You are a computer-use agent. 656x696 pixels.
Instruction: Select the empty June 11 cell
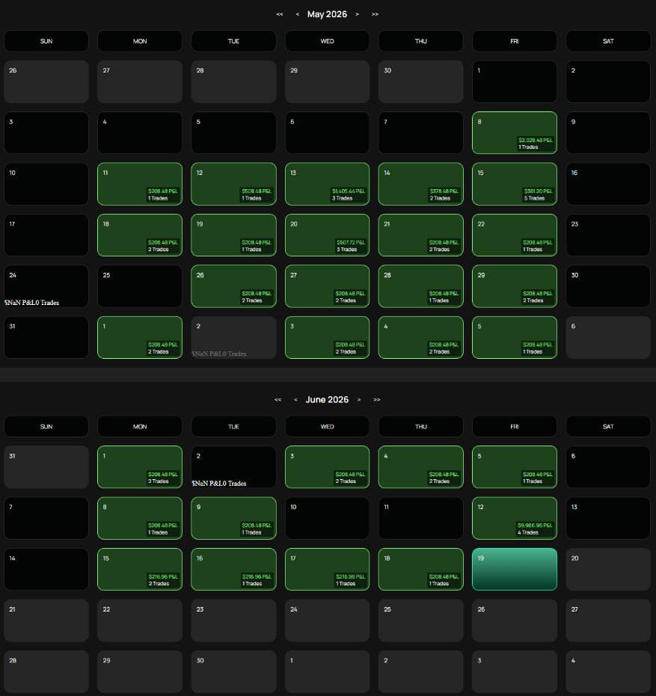click(420, 518)
